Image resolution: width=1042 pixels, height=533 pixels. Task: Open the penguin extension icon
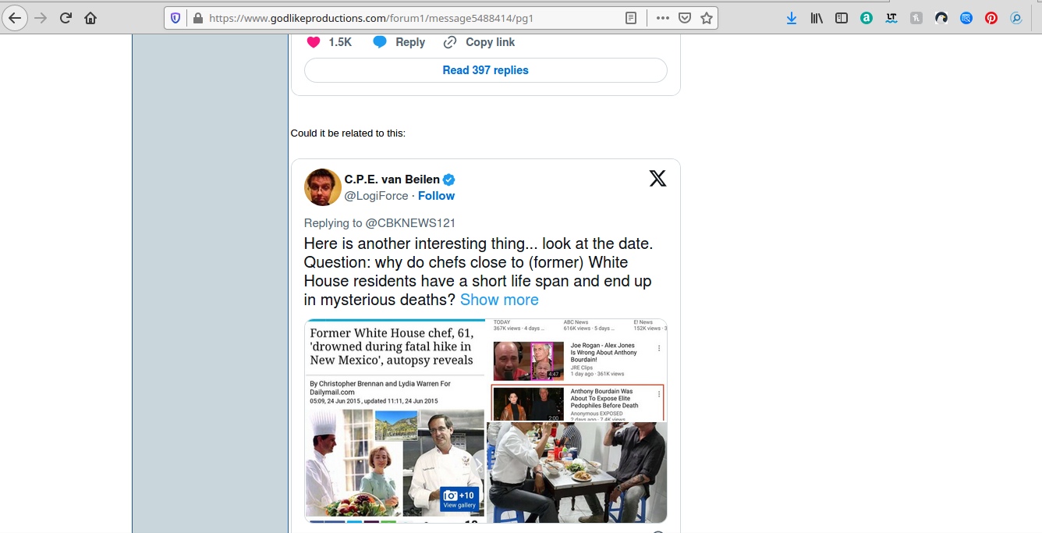941,18
